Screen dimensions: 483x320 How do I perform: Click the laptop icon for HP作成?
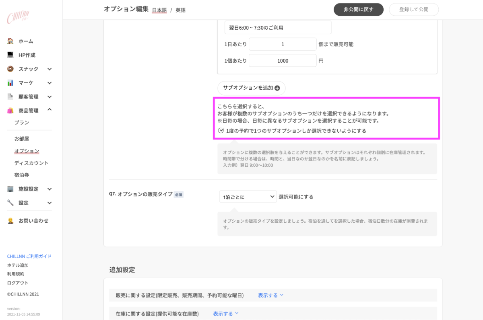(10, 55)
